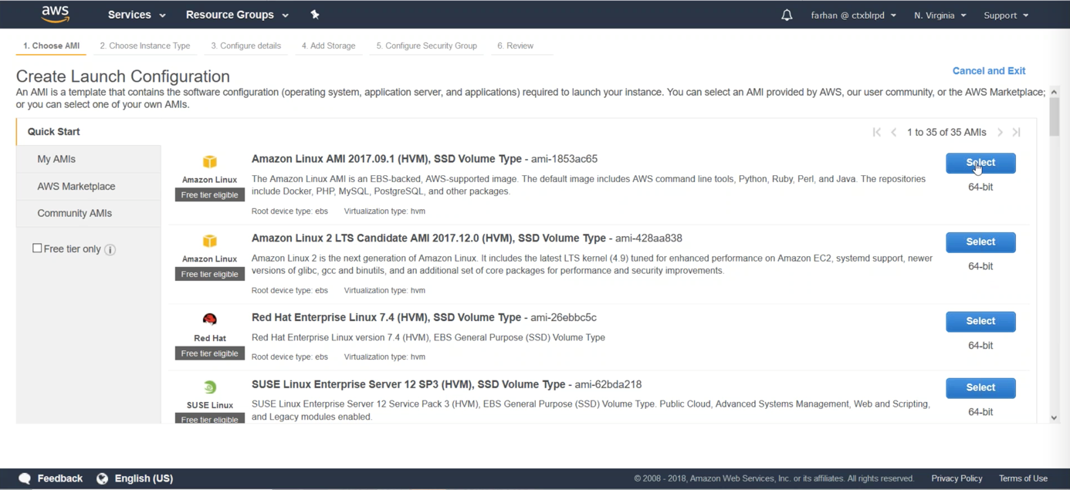Open the notifications bell
Image resolution: width=1070 pixels, height=490 pixels.
(x=787, y=15)
